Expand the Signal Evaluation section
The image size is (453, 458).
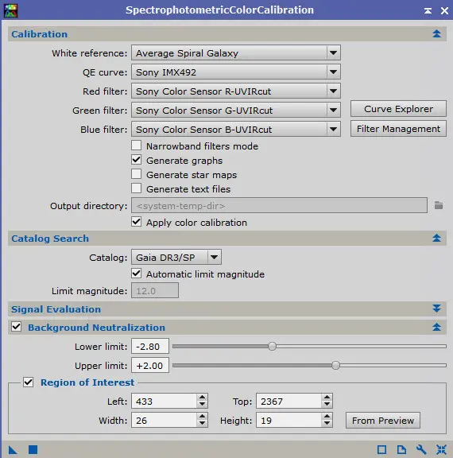point(436,309)
